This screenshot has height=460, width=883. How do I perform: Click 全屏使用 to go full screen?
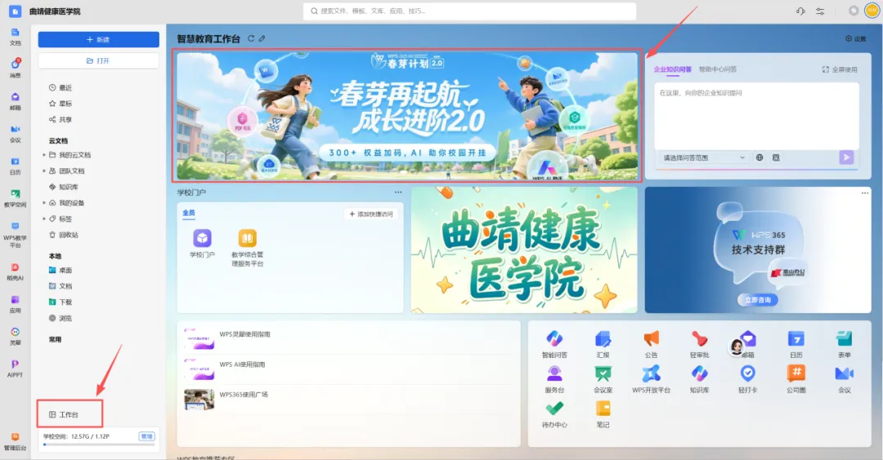(x=839, y=69)
